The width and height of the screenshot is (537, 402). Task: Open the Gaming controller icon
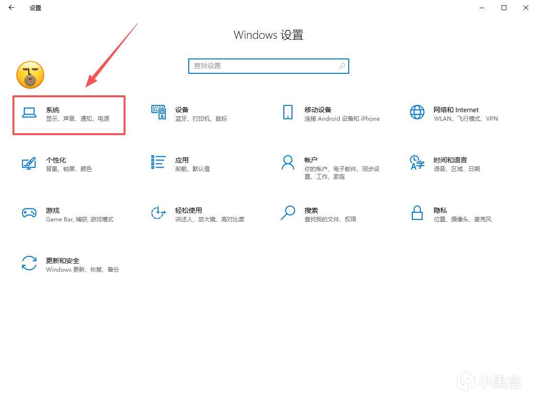29,213
